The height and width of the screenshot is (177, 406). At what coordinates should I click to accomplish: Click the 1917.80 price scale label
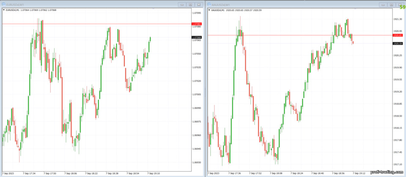pos(398,140)
